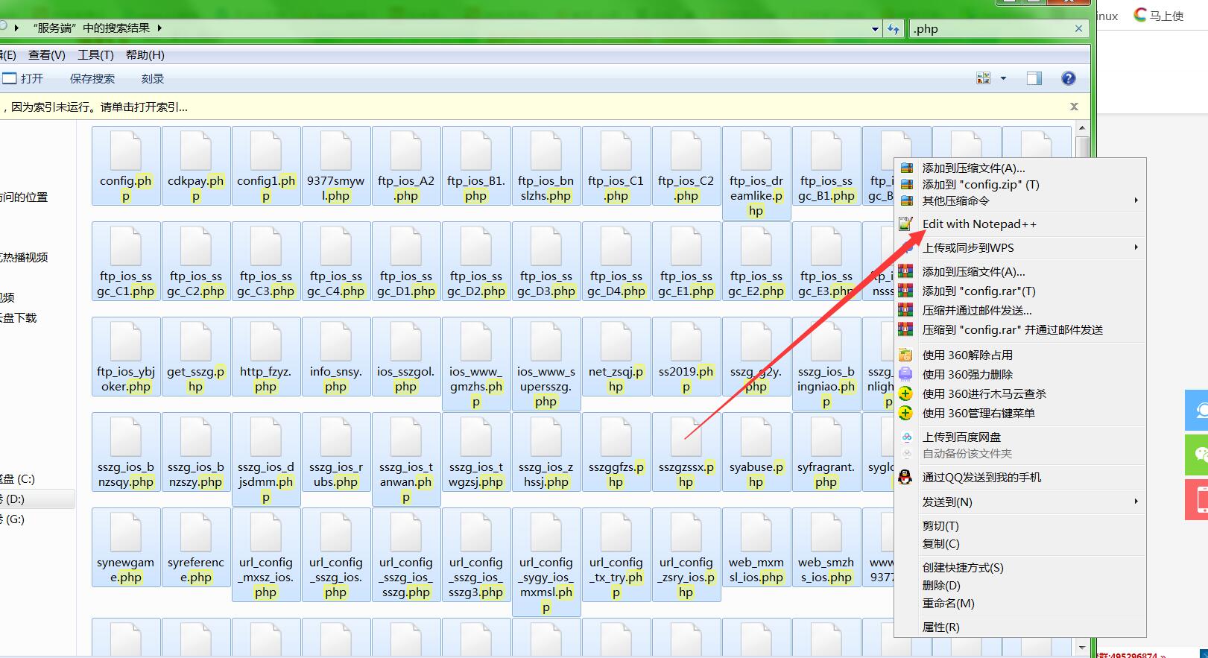The height and width of the screenshot is (658, 1208).
Task: Expand the view options dropdown arrow
Action: [x=1003, y=78]
